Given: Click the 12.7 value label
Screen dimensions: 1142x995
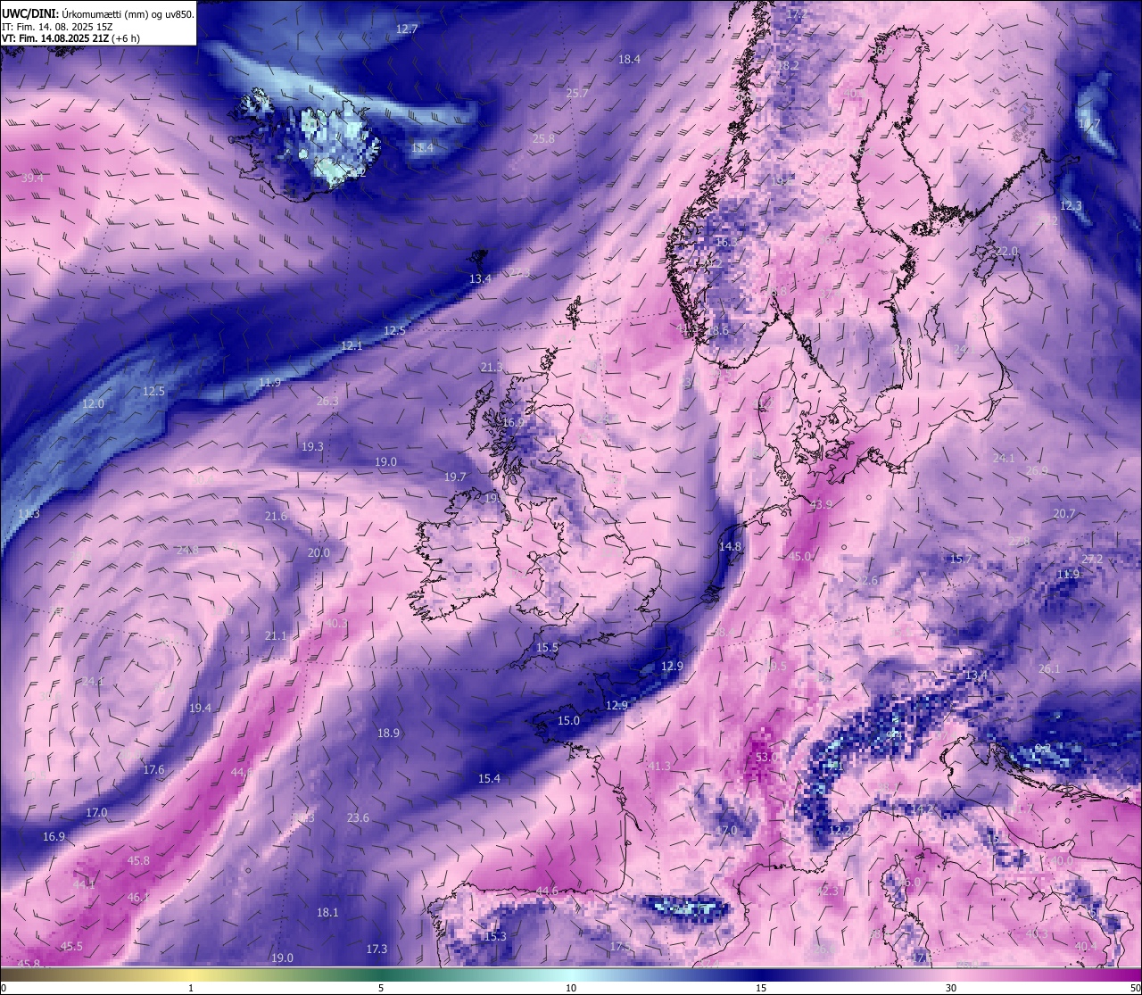Looking at the screenshot, I should pos(407,29).
